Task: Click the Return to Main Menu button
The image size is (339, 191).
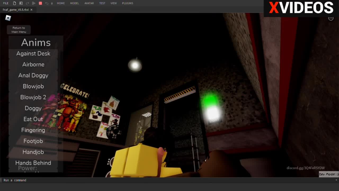Action: pos(19,30)
